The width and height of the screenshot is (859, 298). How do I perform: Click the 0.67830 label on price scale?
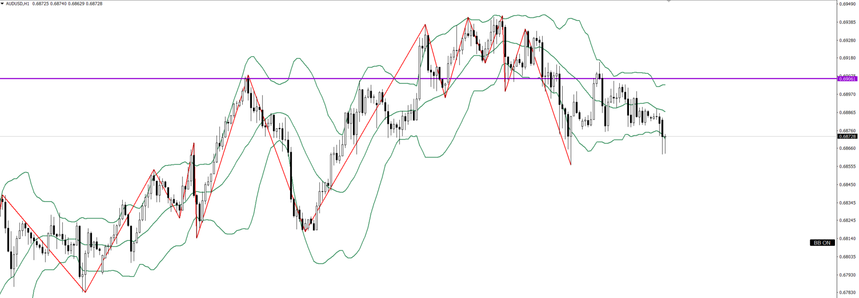(847, 293)
